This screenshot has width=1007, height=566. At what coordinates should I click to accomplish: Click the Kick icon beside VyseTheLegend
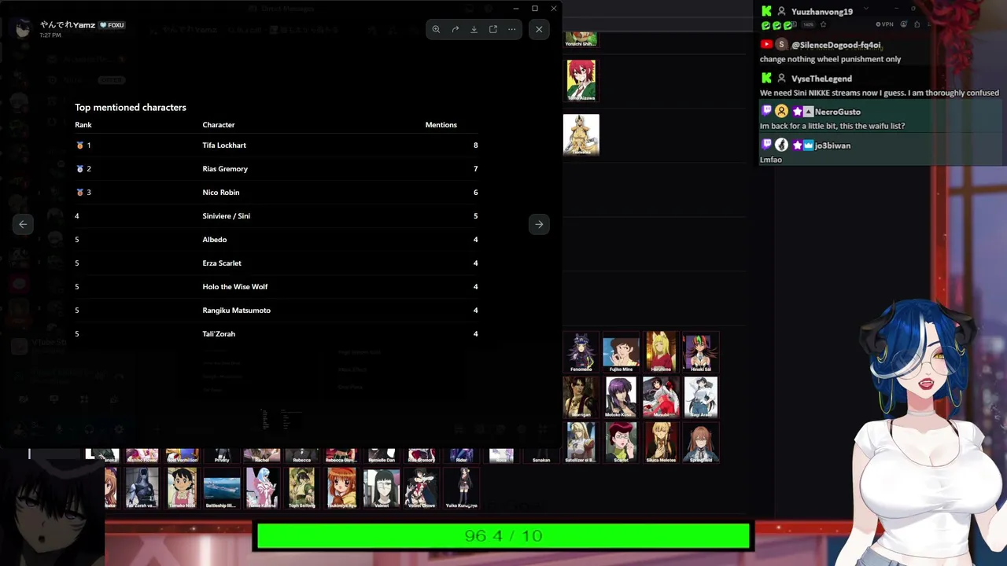[766, 79]
